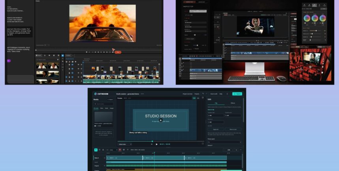The height and width of the screenshot is (171, 339).
Task: Click the middle color wheel in grading panel
Action: 315,18
